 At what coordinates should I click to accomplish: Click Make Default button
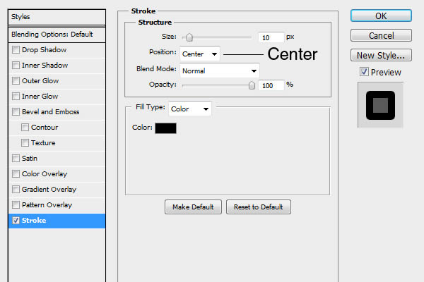coord(193,207)
